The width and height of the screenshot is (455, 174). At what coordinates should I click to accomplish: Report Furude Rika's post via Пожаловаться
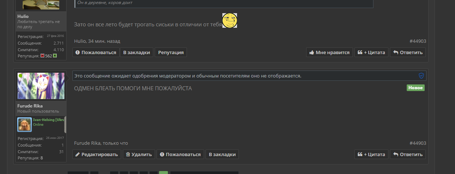click(x=180, y=154)
